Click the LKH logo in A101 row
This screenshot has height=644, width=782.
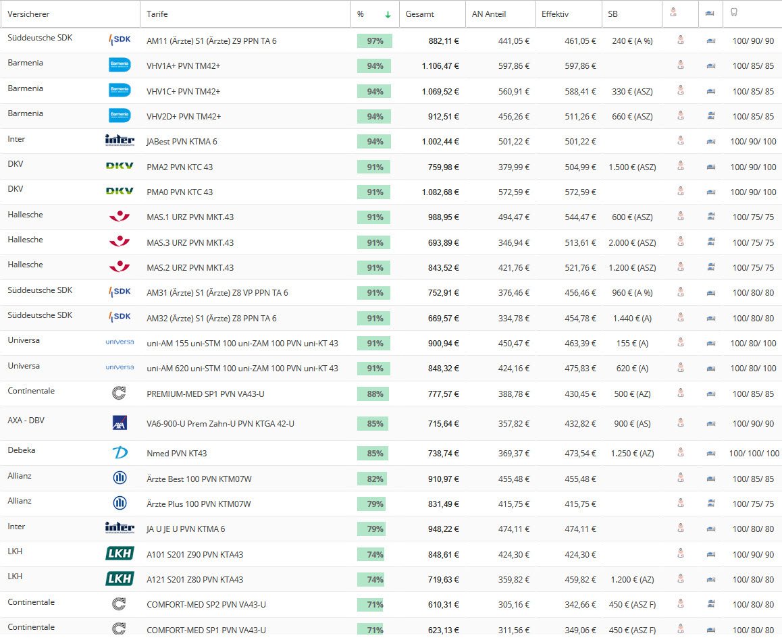click(x=120, y=554)
